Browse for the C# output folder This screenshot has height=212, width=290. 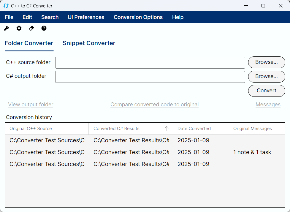point(266,77)
